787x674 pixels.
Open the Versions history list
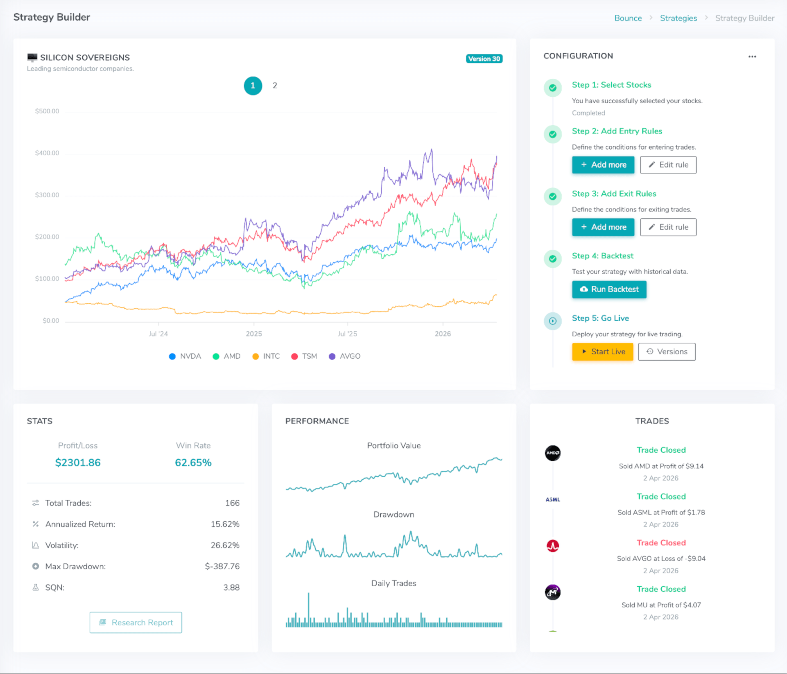pyautogui.click(x=667, y=351)
